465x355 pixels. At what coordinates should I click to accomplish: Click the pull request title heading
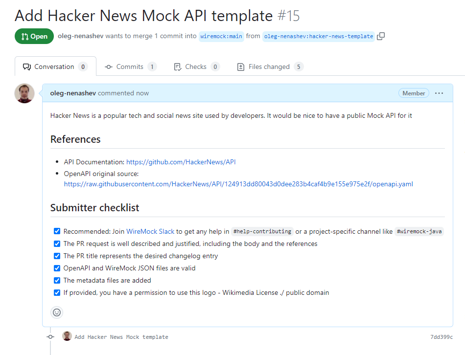(x=143, y=16)
